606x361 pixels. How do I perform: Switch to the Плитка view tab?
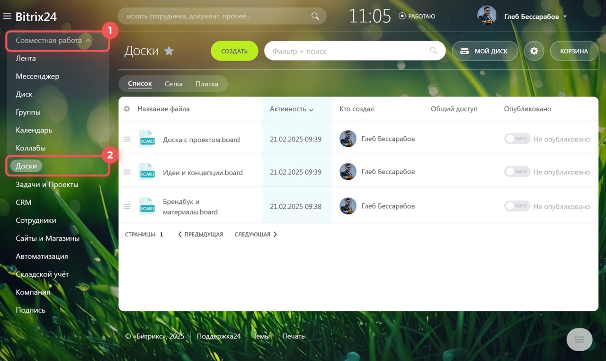tap(207, 84)
